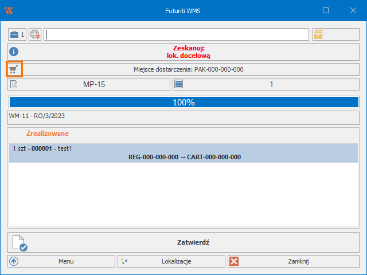
Task: Click the 100% progress bar
Action: point(183,103)
